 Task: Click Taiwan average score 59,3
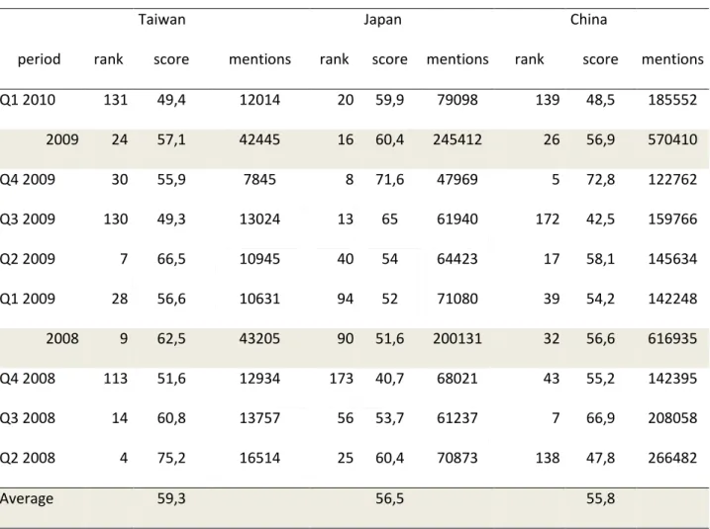[171, 498]
